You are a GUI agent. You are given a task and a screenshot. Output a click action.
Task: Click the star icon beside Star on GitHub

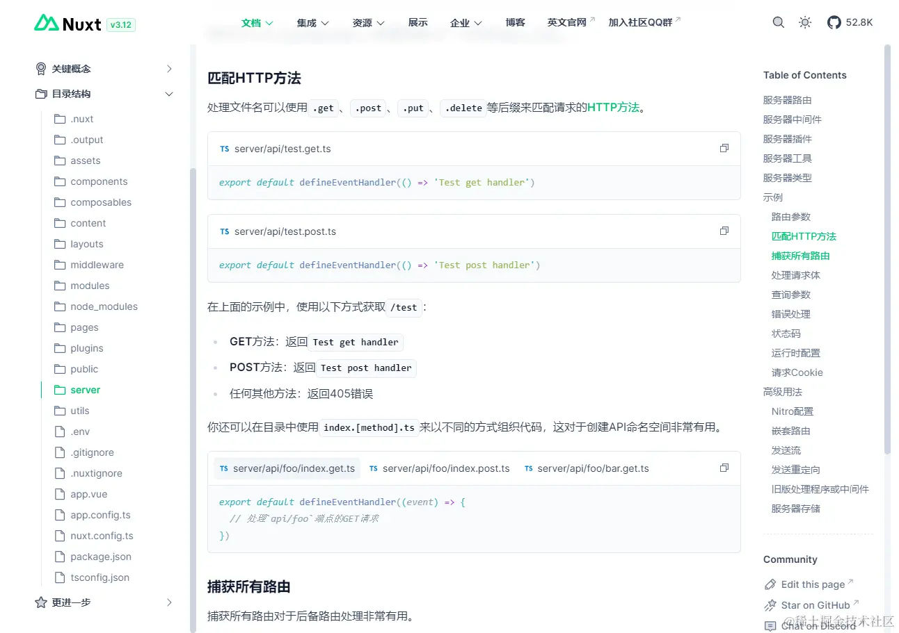771,605
